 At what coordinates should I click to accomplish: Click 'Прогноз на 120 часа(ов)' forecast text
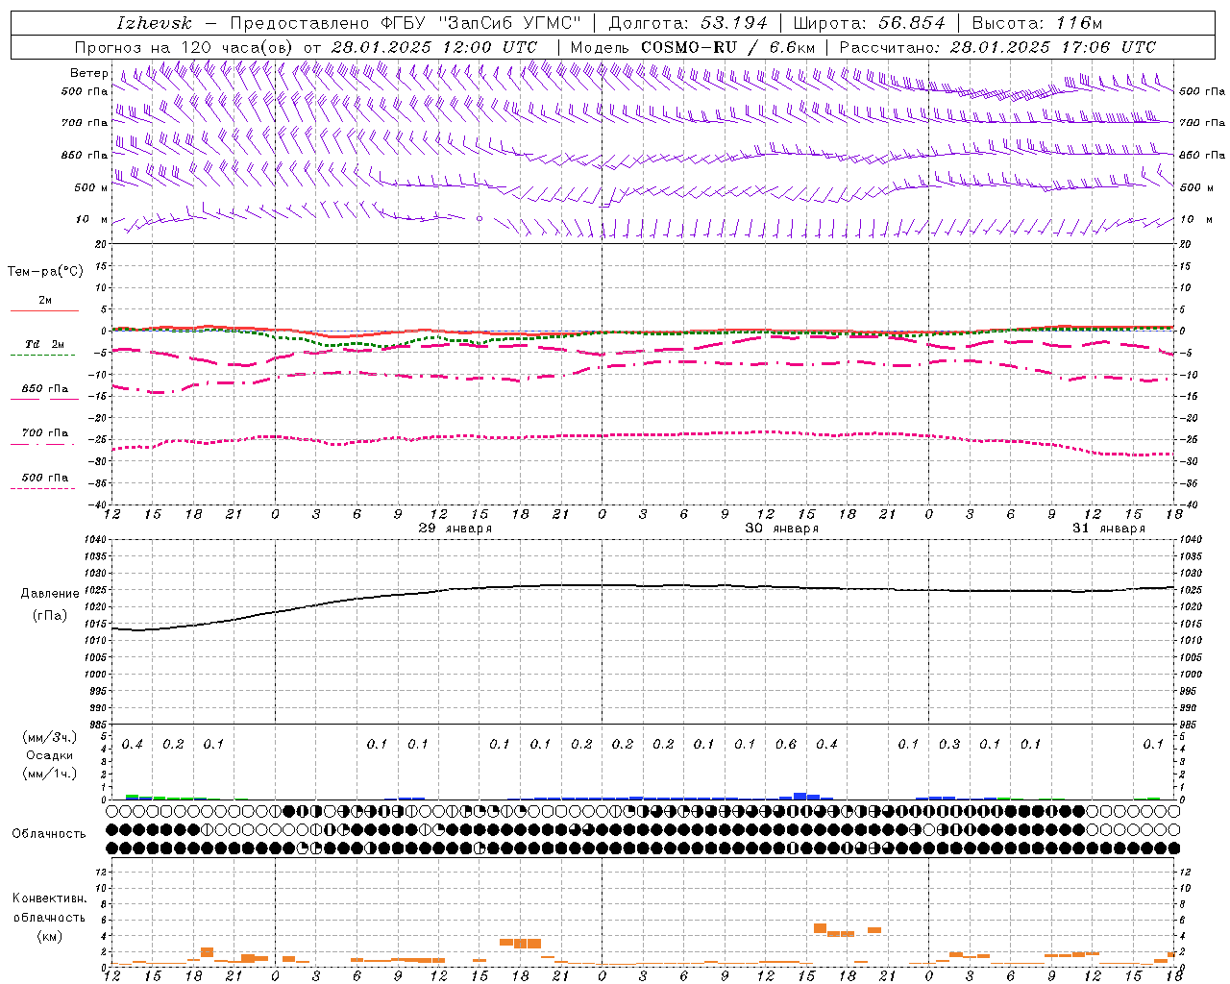click(x=185, y=47)
